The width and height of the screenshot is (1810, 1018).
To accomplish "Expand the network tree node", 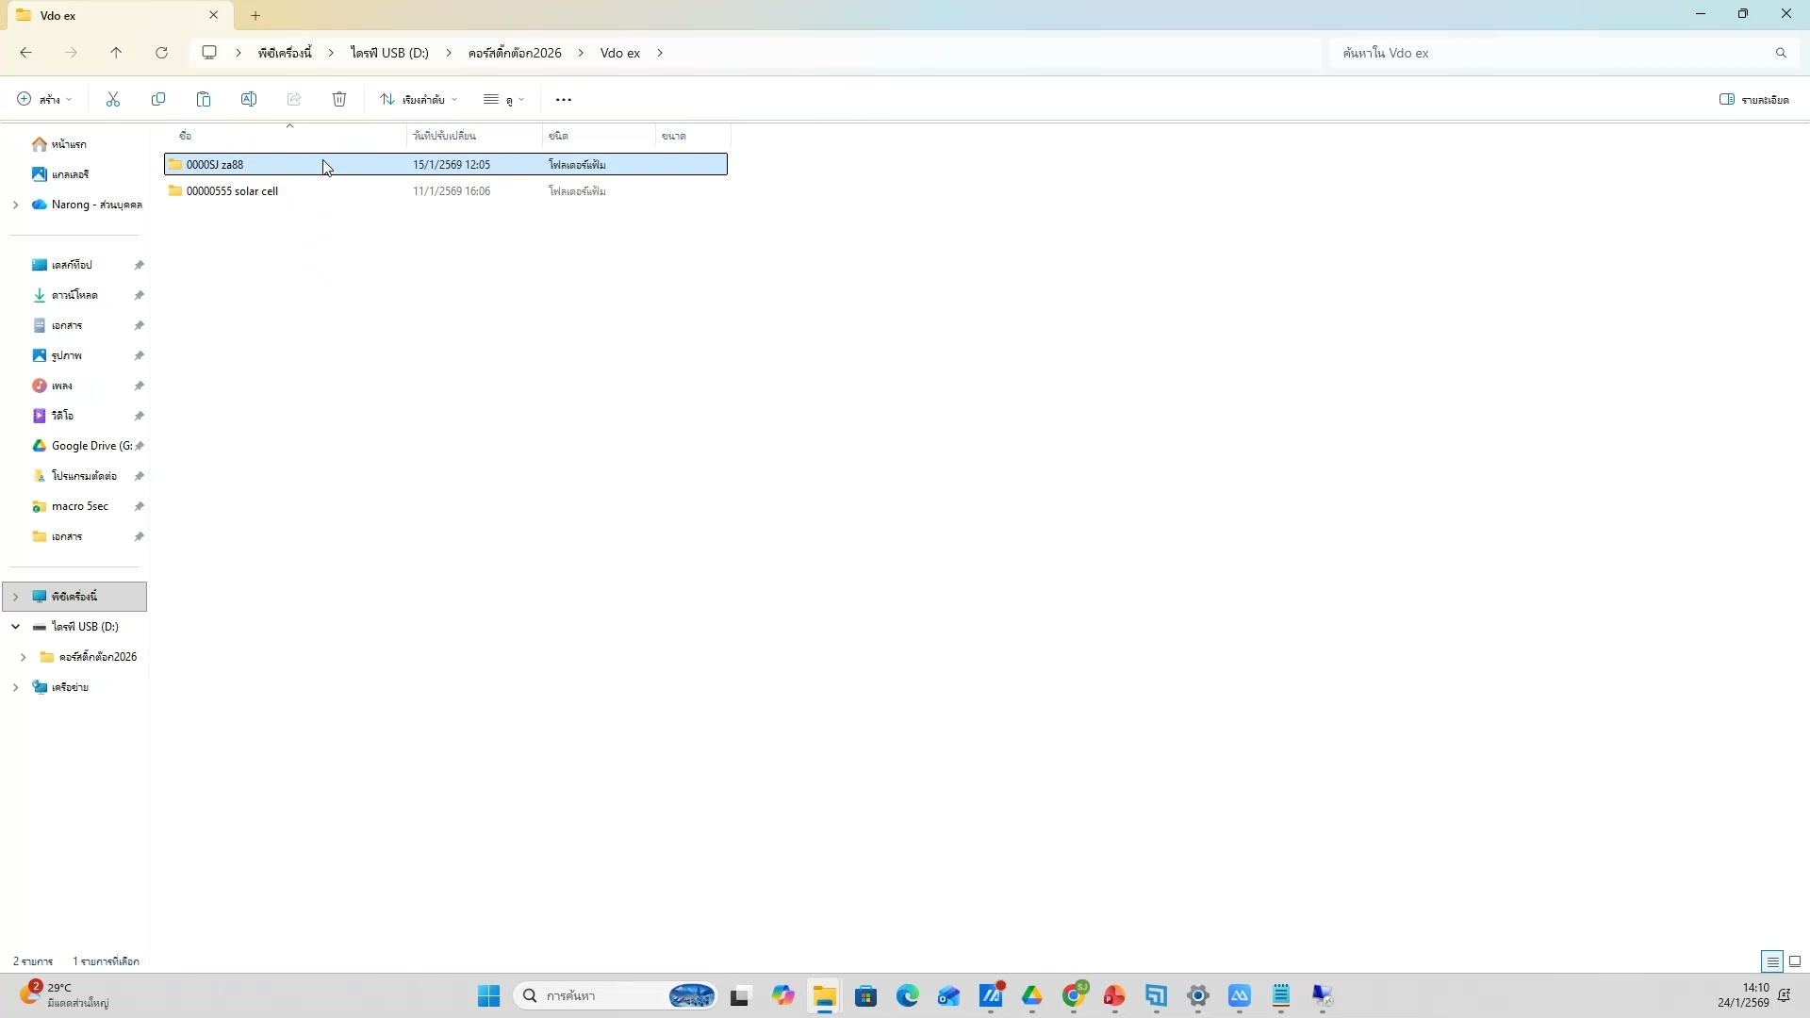I will [15, 688].
